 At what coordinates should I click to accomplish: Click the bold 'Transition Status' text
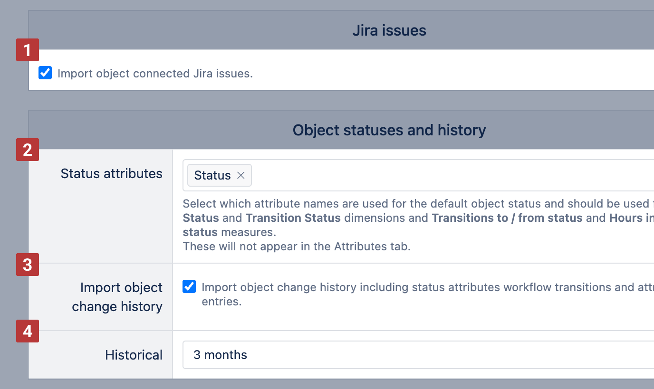pyautogui.click(x=293, y=218)
